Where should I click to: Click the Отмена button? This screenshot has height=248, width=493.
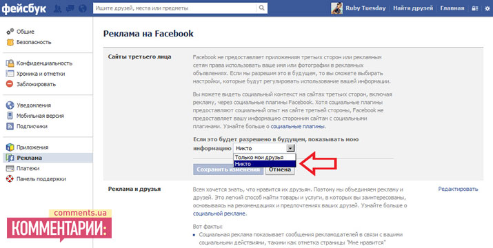coord(280,169)
